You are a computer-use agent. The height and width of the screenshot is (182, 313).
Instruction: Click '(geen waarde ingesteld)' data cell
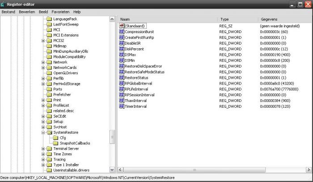(x=279, y=26)
